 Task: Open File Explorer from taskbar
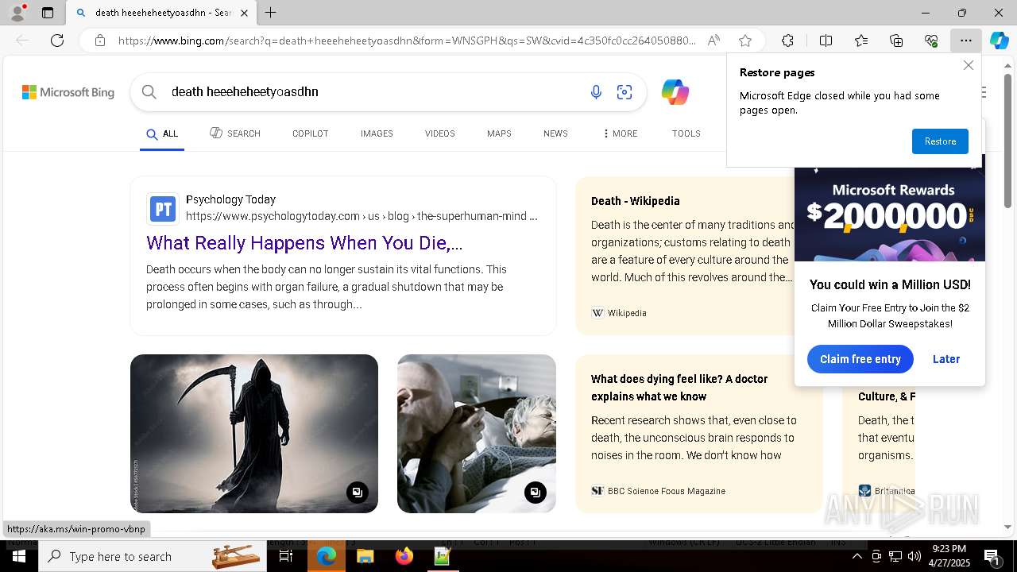pos(365,557)
